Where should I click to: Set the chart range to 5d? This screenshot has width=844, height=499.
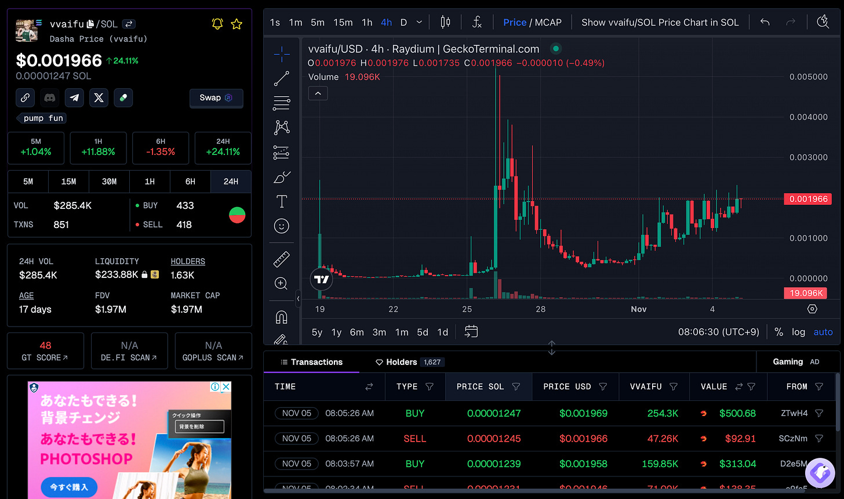pos(423,332)
